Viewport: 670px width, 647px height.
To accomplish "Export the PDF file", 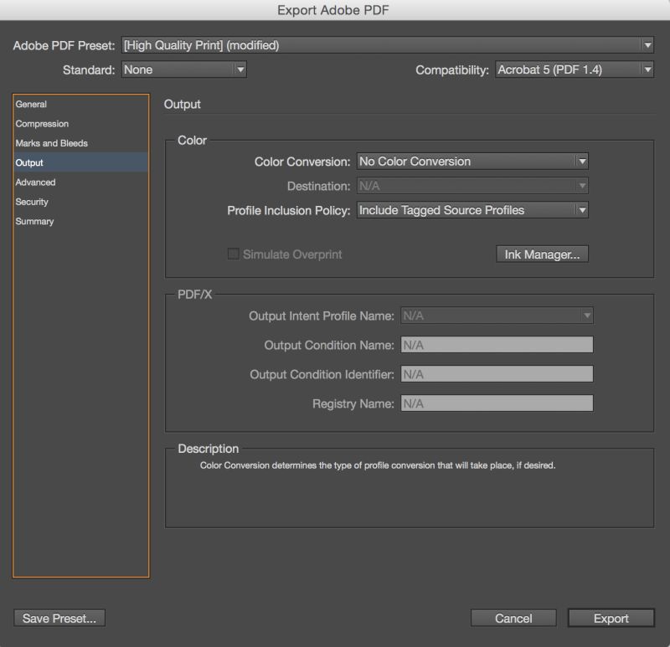I will click(610, 618).
